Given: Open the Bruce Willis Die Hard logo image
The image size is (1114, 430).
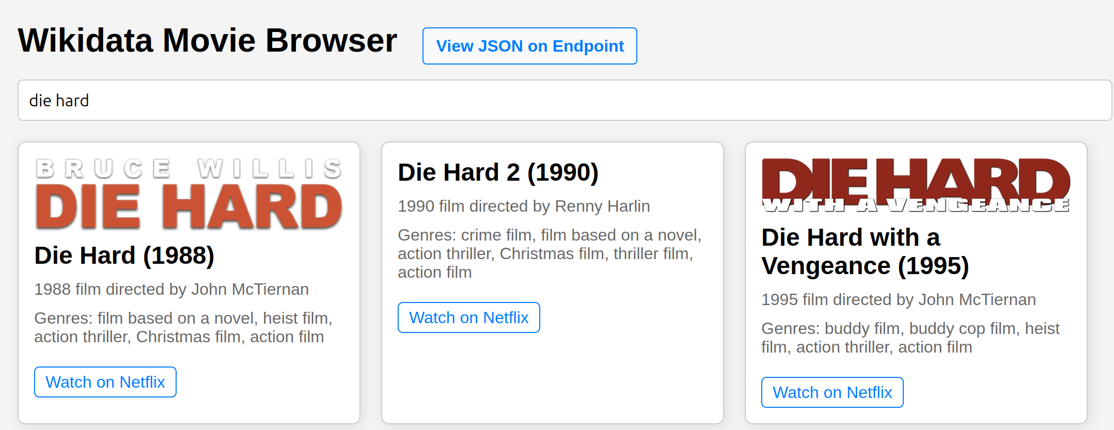Looking at the screenshot, I should [x=189, y=194].
